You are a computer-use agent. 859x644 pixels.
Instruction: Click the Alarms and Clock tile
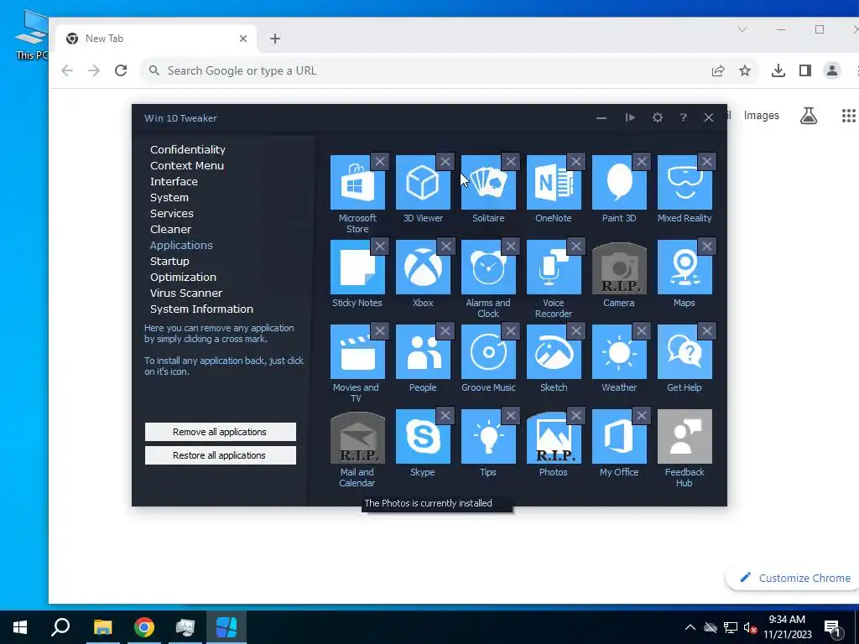488,267
